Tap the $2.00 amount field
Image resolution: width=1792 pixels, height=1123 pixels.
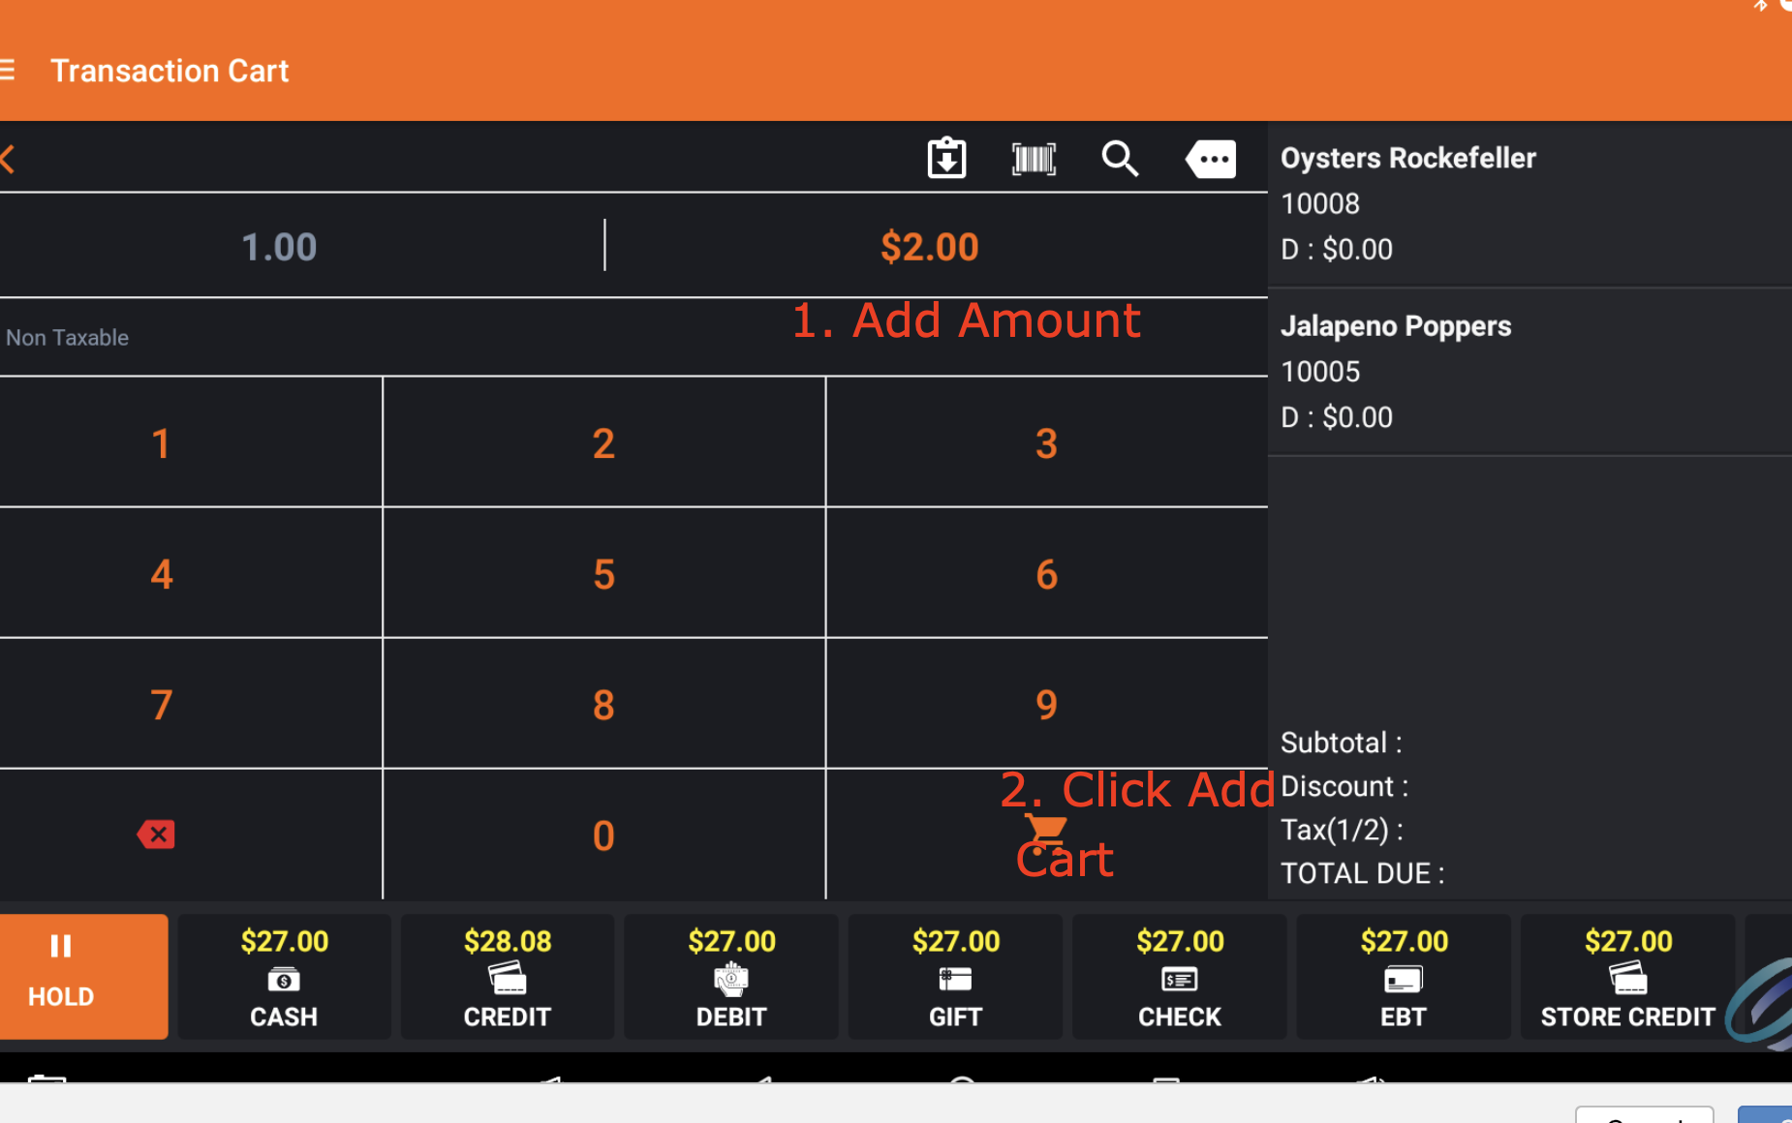[x=929, y=247]
